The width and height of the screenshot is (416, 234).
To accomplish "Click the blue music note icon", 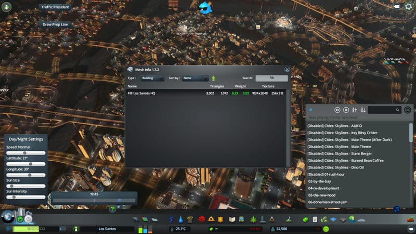I will (397, 209).
